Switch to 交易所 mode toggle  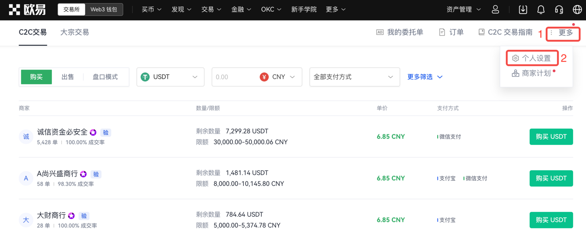(71, 10)
